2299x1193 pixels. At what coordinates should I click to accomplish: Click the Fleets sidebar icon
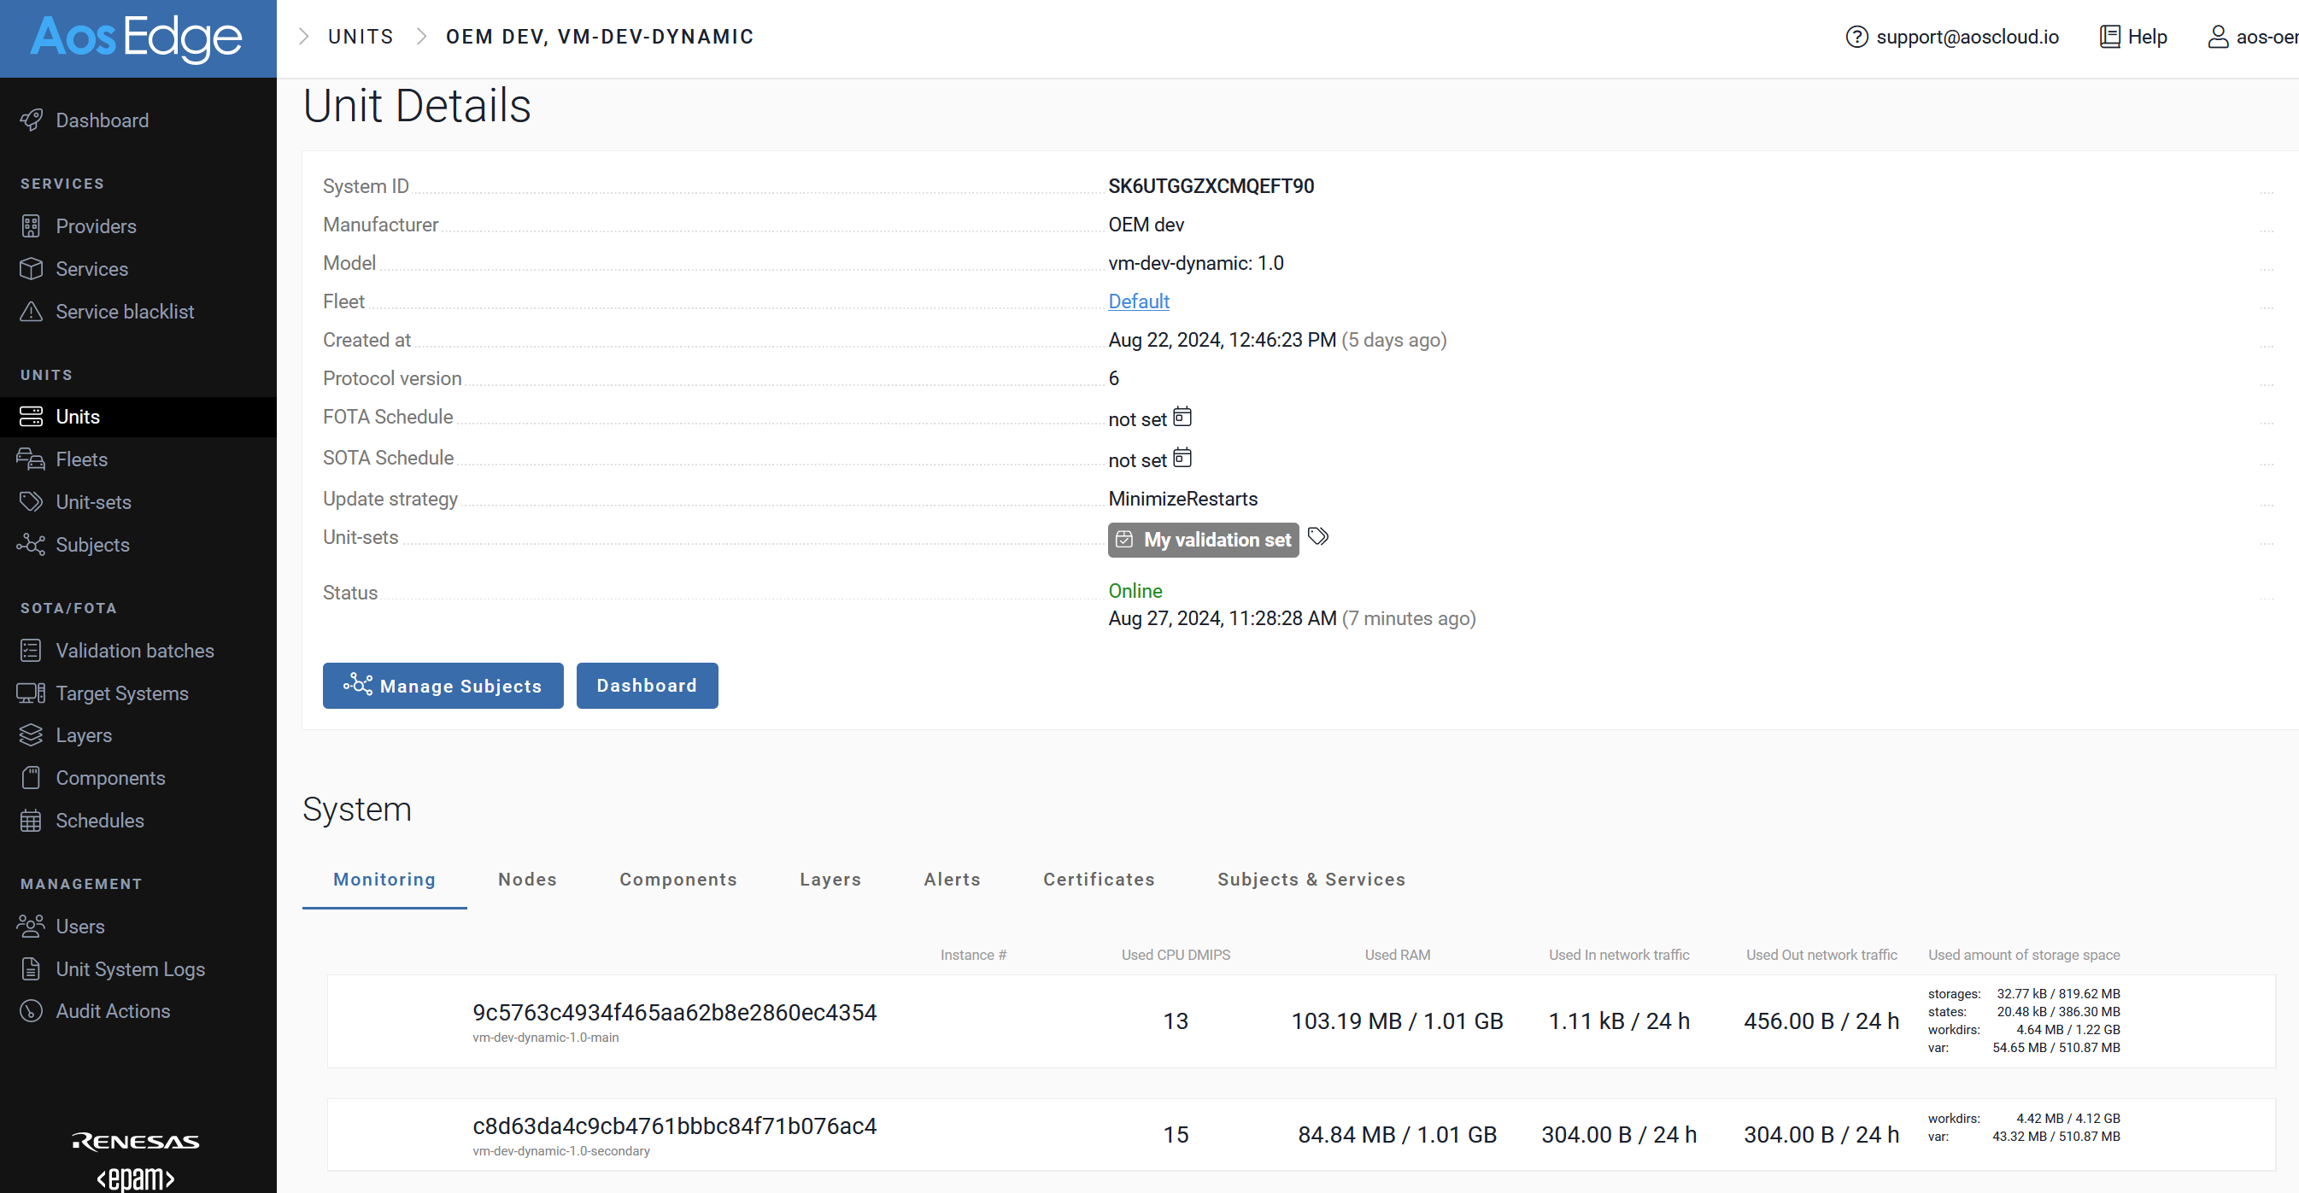point(32,459)
